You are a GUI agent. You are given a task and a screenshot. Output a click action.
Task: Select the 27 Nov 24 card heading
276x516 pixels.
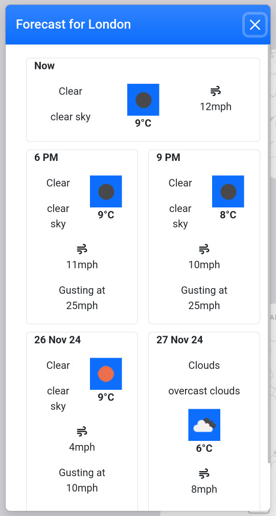click(x=180, y=340)
